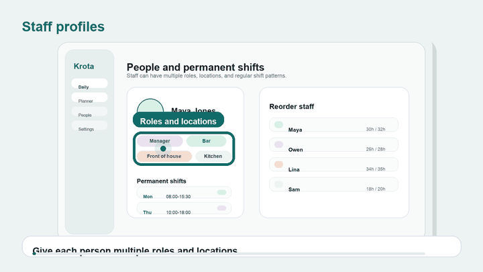Viewport: 483px width, 272px height.
Task: Click the pale dot beside Sam
Action: tap(279, 184)
